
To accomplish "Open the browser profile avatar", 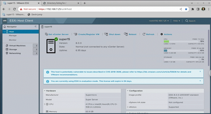I will point(203,9).
